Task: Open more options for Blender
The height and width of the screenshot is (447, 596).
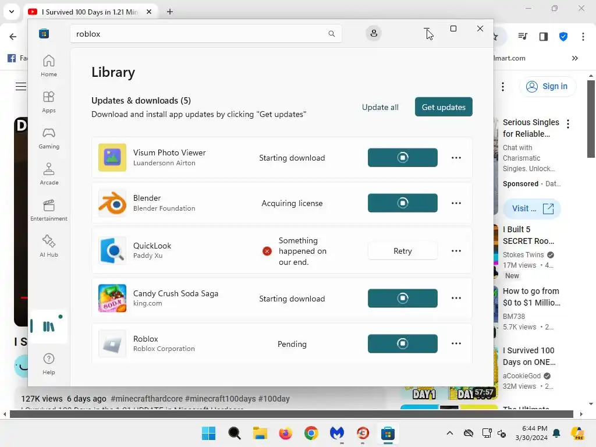Action: (456, 203)
